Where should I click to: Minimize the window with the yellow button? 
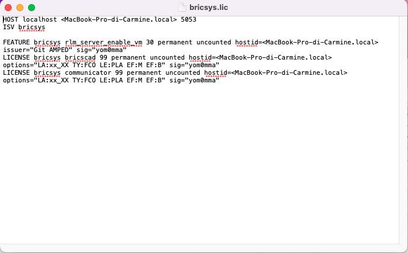point(20,8)
